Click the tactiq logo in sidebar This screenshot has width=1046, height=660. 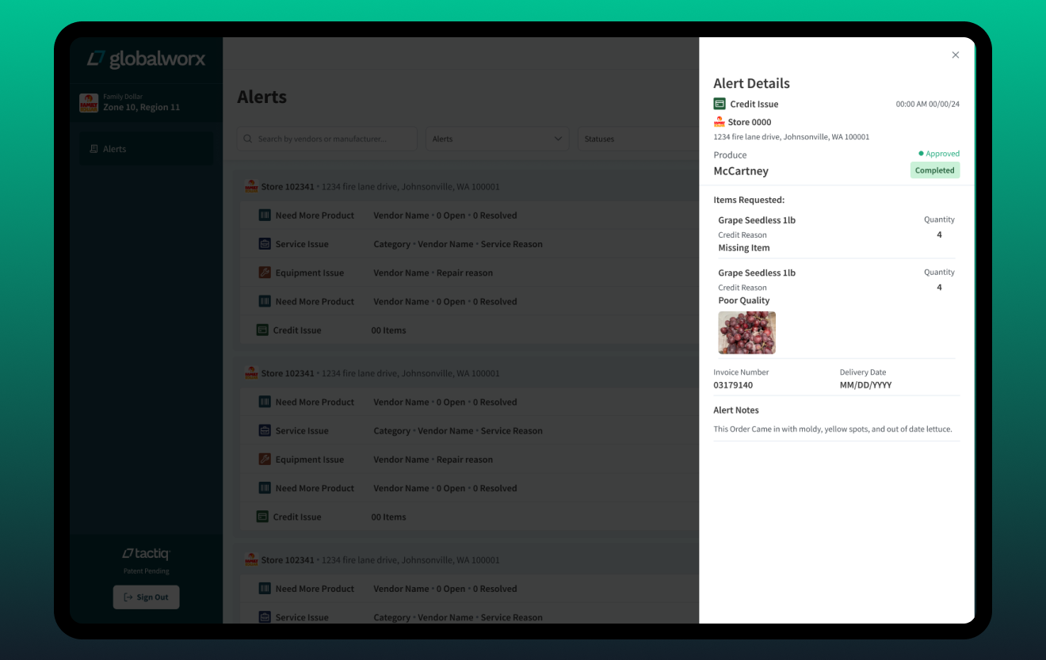[x=146, y=554]
